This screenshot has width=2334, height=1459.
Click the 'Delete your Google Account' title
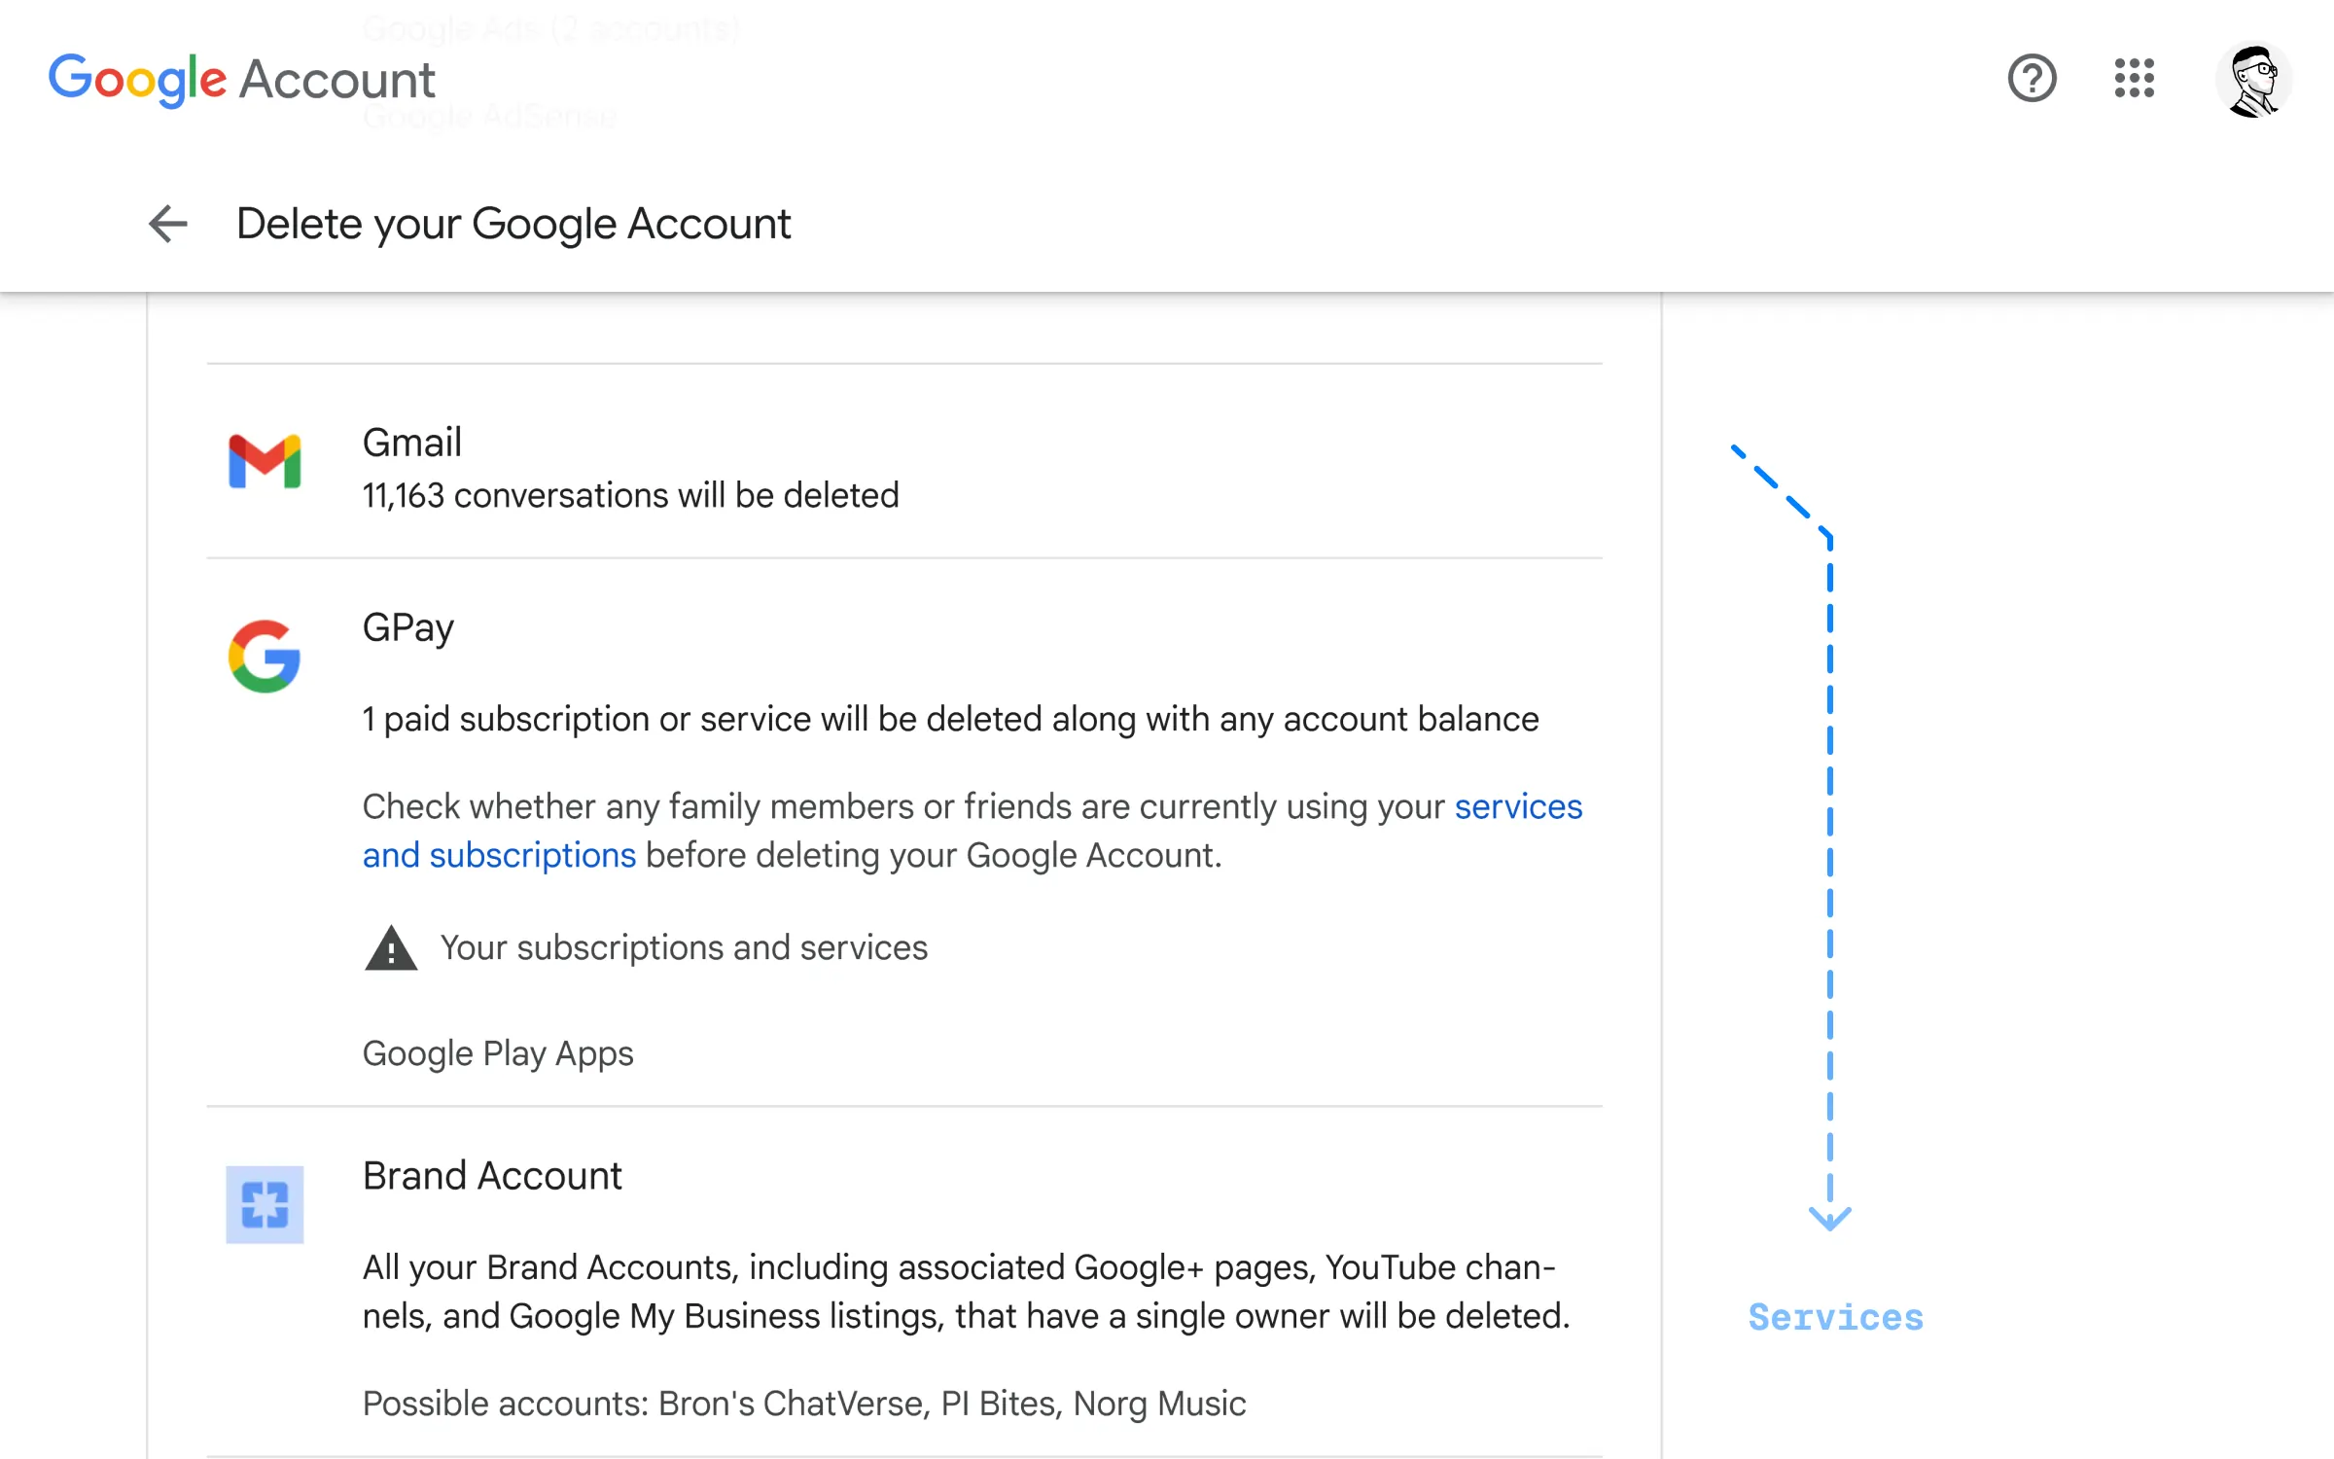coord(513,225)
